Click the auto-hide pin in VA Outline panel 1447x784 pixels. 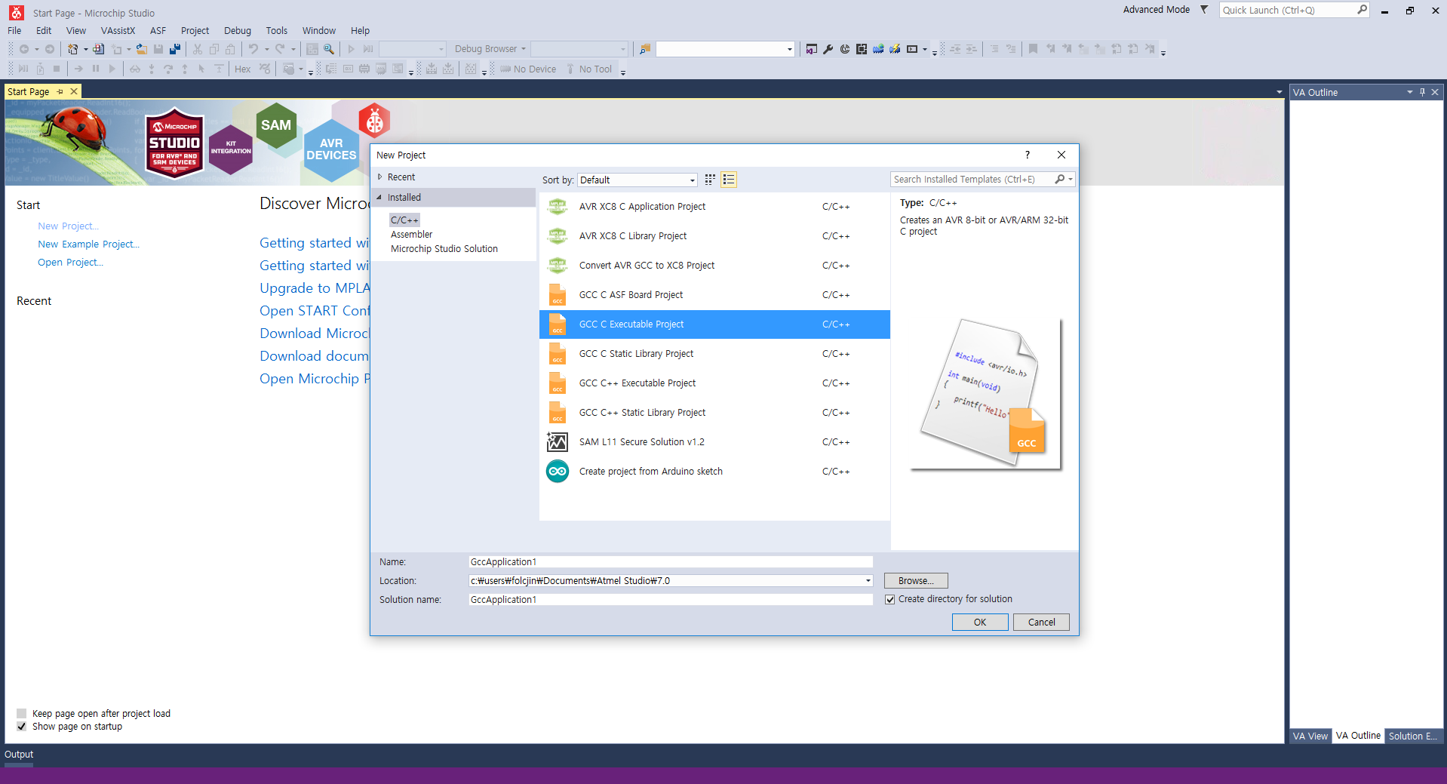pos(1422,92)
